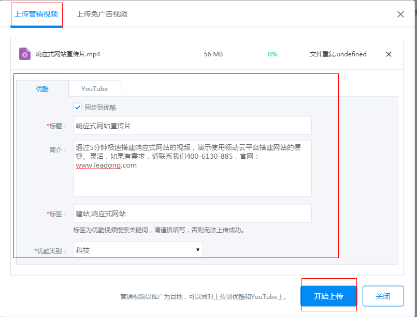
Task: Open the 上传免广告视频 tab
Action: [101, 14]
